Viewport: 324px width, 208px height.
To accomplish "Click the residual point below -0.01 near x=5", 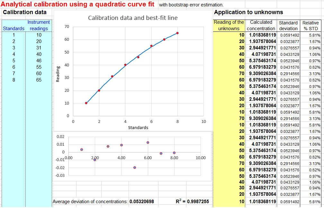I will point(134,168).
